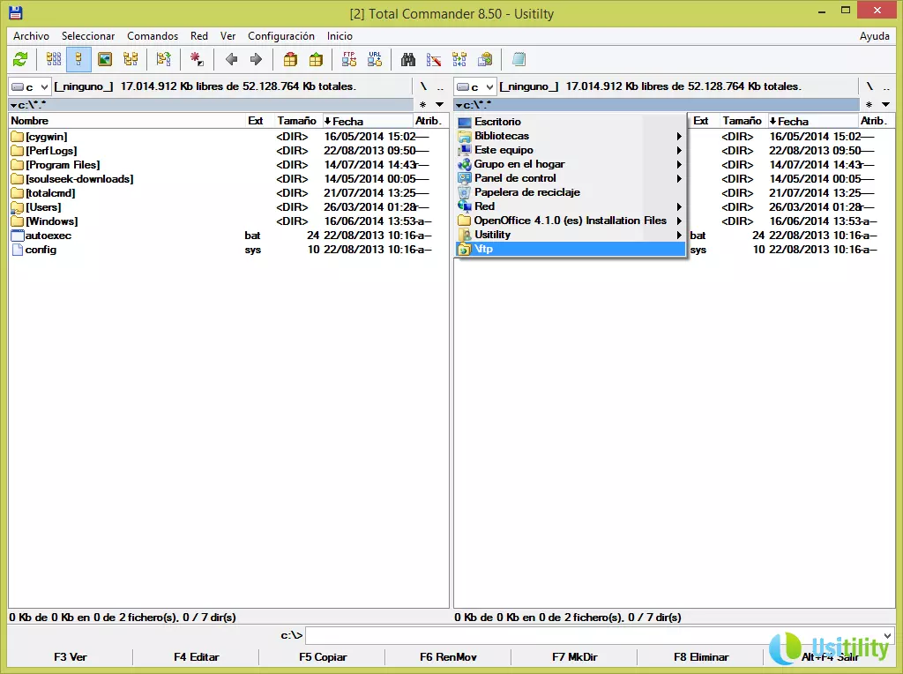Open the Configuración menu
903x674 pixels.
click(x=280, y=36)
